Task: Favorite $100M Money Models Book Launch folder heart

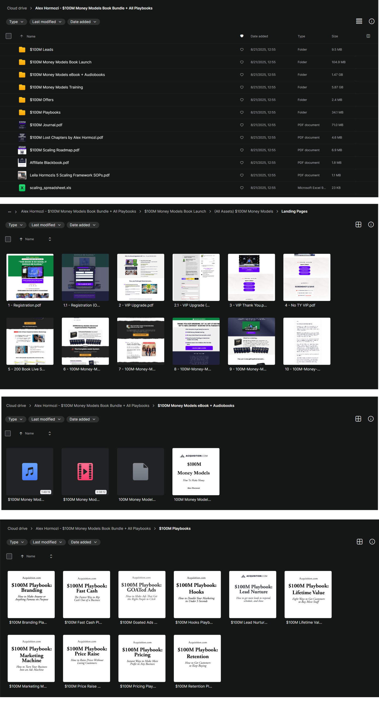Action: [x=242, y=62]
